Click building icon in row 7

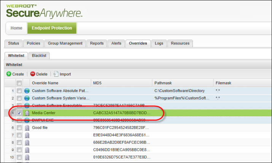click(x=27, y=135)
